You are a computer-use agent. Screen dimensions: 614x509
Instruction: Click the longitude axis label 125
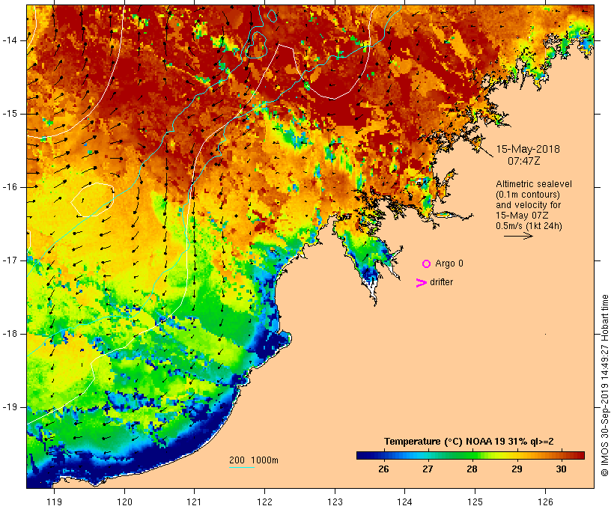pyautogui.click(x=475, y=502)
